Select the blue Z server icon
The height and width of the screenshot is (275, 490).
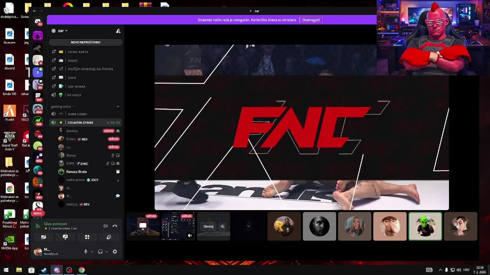38,72
